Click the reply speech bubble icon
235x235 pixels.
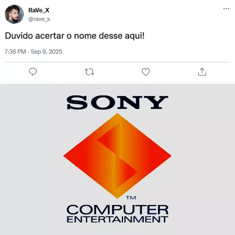[33, 72]
